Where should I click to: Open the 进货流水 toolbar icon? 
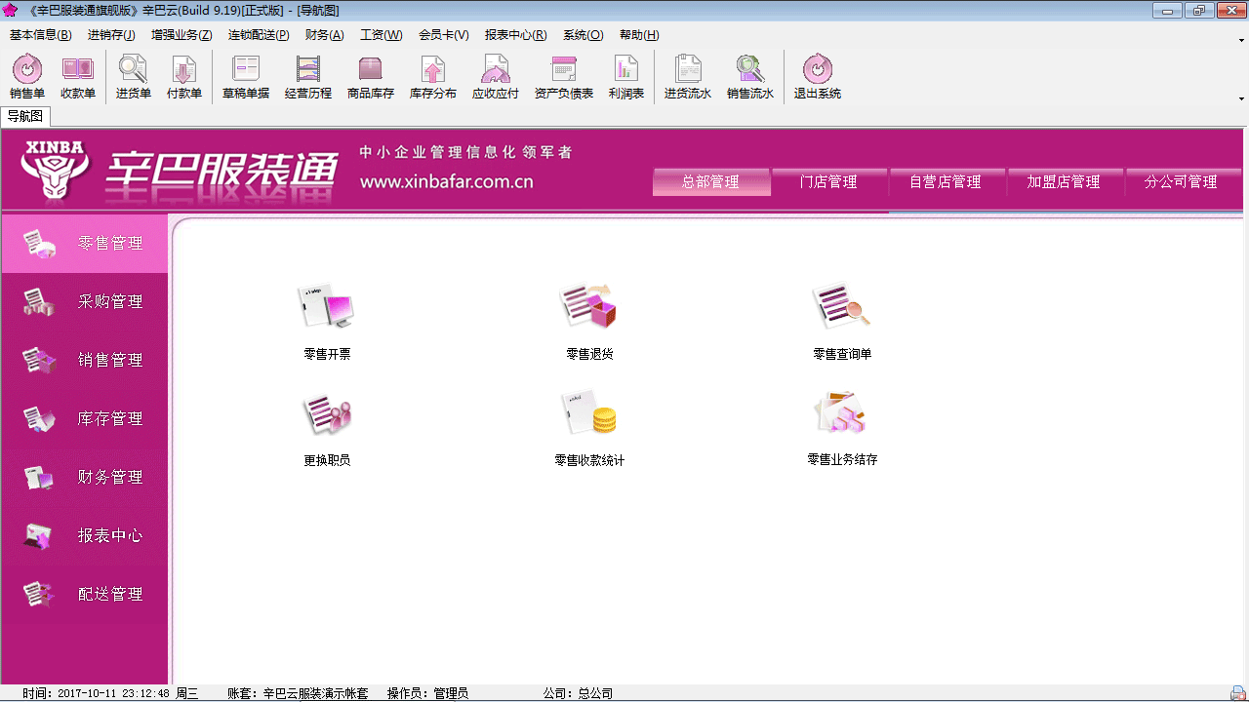point(688,78)
